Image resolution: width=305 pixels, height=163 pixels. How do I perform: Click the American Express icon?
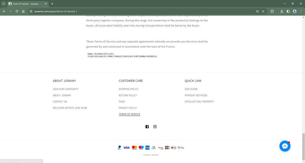pos(147,148)
